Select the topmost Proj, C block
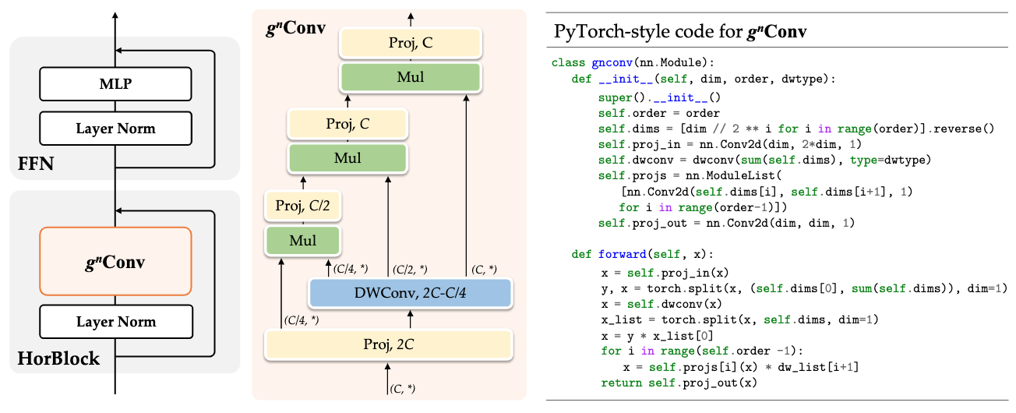 click(x=411, y=44)
